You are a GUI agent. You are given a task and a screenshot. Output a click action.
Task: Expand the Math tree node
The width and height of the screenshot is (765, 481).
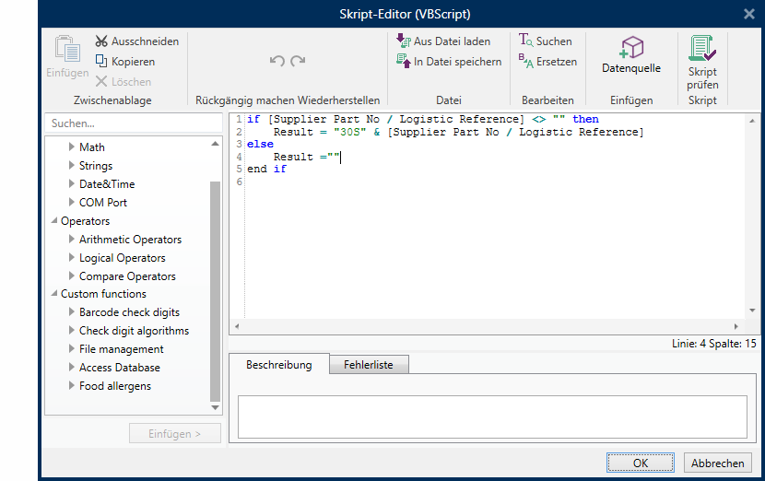click(x=72, y=147)
